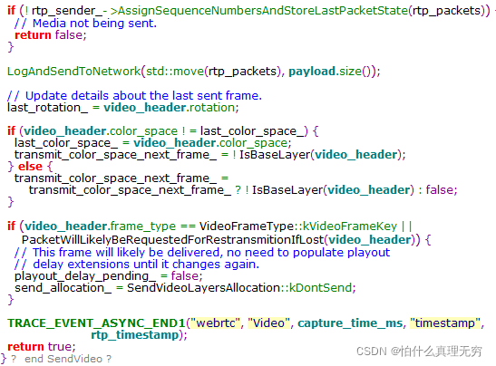Viewport: 496px width, 366px height.
Task: Click the "Video" string literal
Action: coord(269,323)
